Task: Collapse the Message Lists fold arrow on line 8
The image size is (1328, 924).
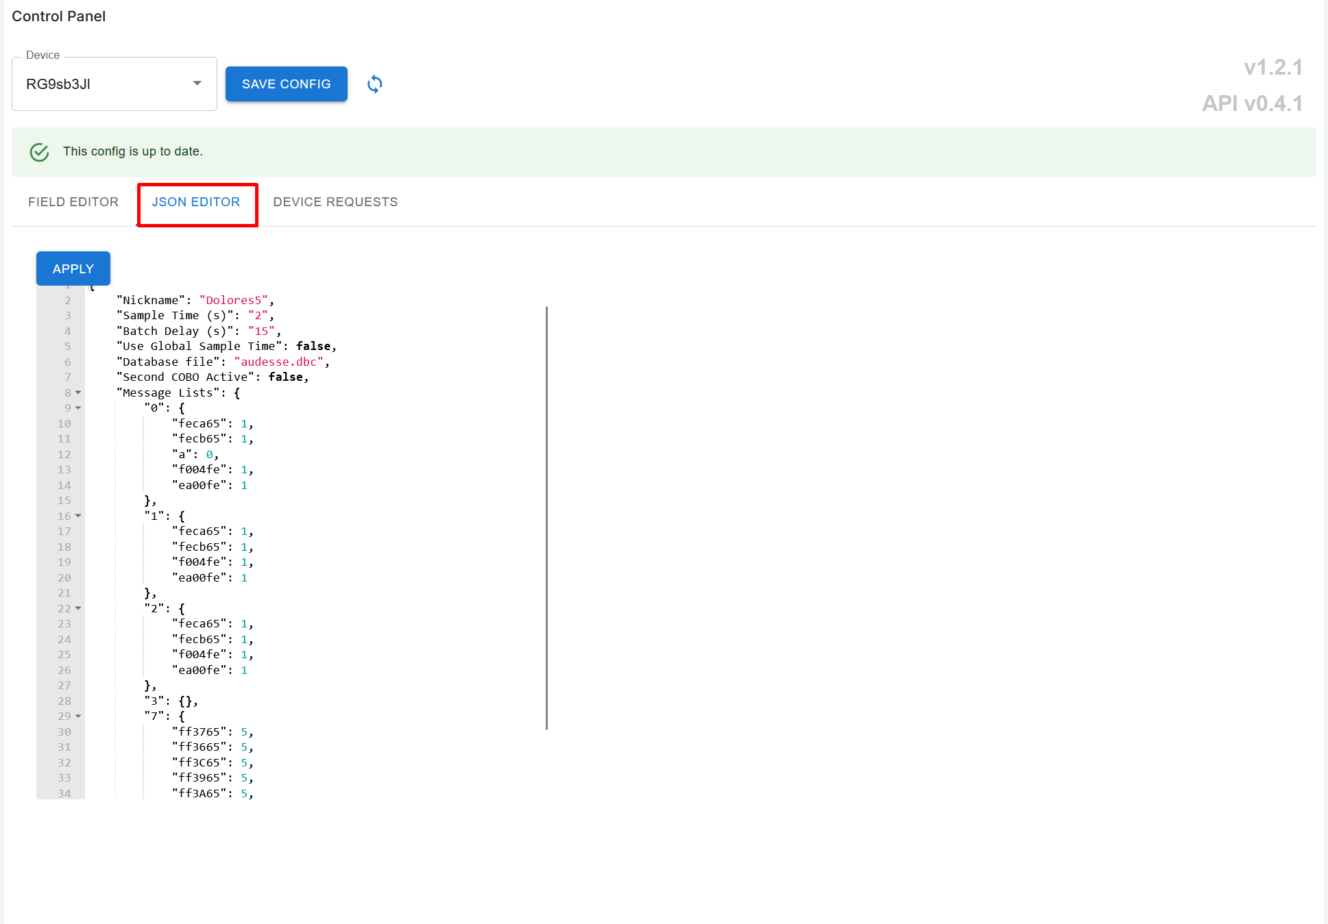Action: click(x=78, y=393)
